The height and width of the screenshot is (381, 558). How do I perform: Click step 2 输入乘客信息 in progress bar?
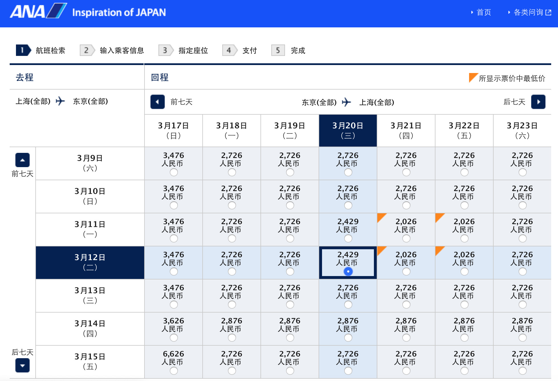click(x=121, y=50)
